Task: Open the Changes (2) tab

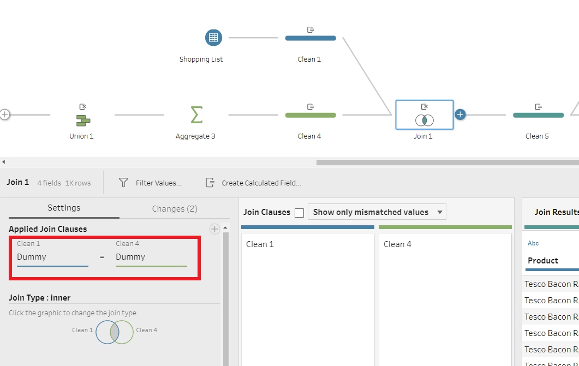Action: tap(175, 209)
